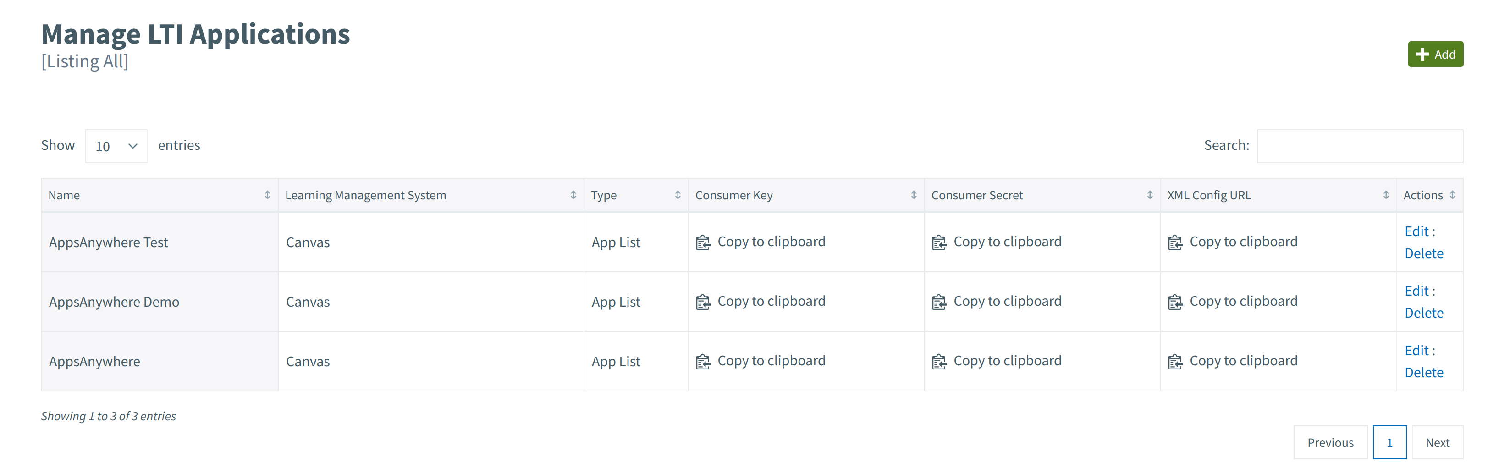Edit the AppsAnywhere application row
The height and width of the screenshot is (468, 1488).
point(1416,350)
